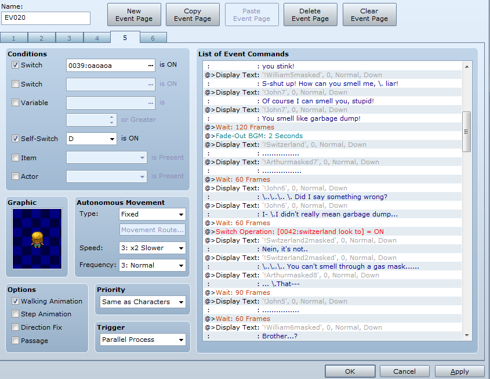Enable the Variable condition checkbox
The image size is (490, 379).
pos(16,103)
